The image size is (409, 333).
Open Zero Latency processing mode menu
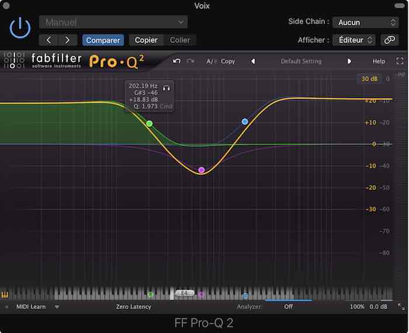(134, 307)
